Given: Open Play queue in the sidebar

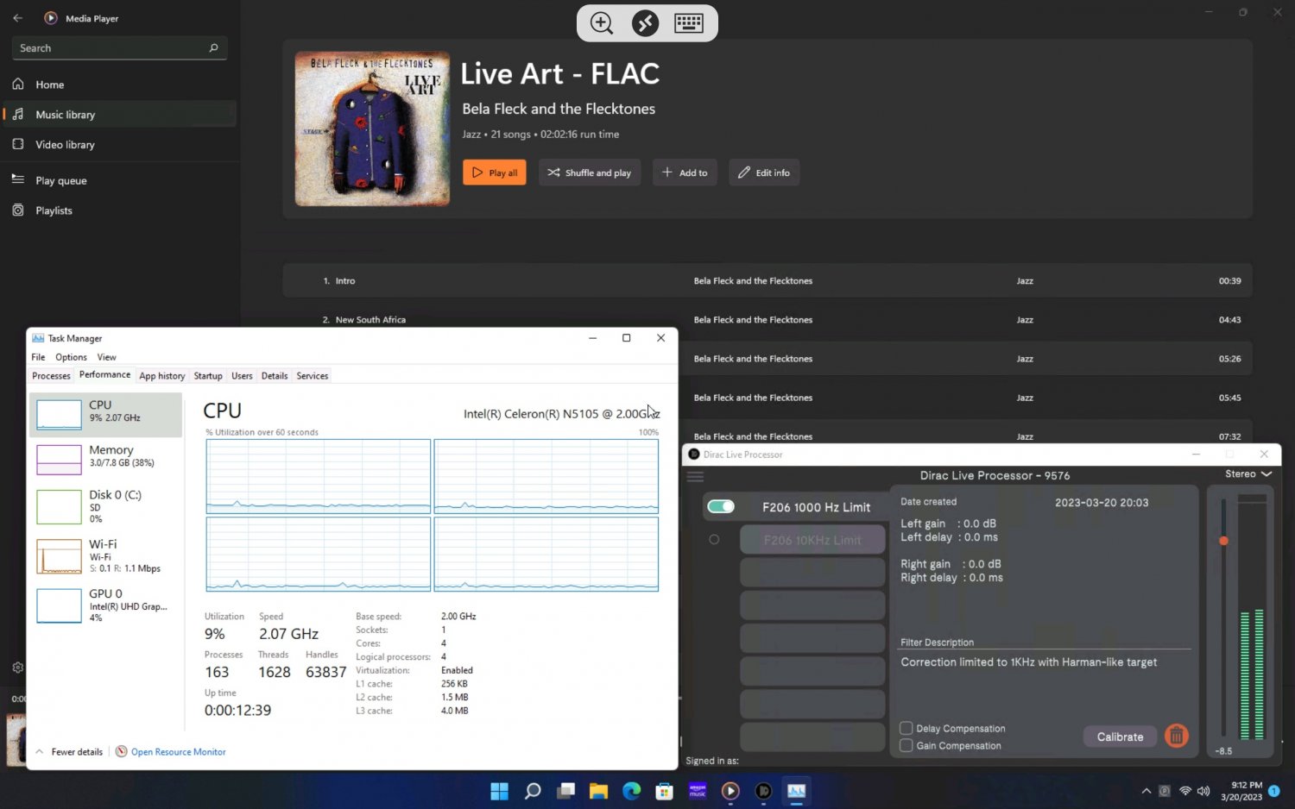Looking at the screenshot, I should coord(118,180).
